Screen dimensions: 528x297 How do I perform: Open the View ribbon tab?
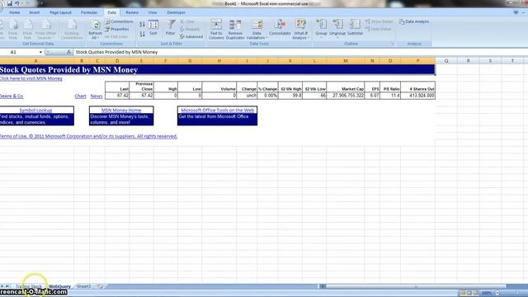click(153, 12)
